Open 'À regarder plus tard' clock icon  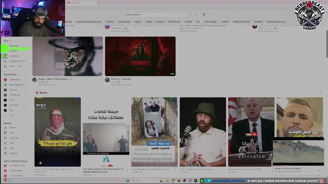click(5, 61)
